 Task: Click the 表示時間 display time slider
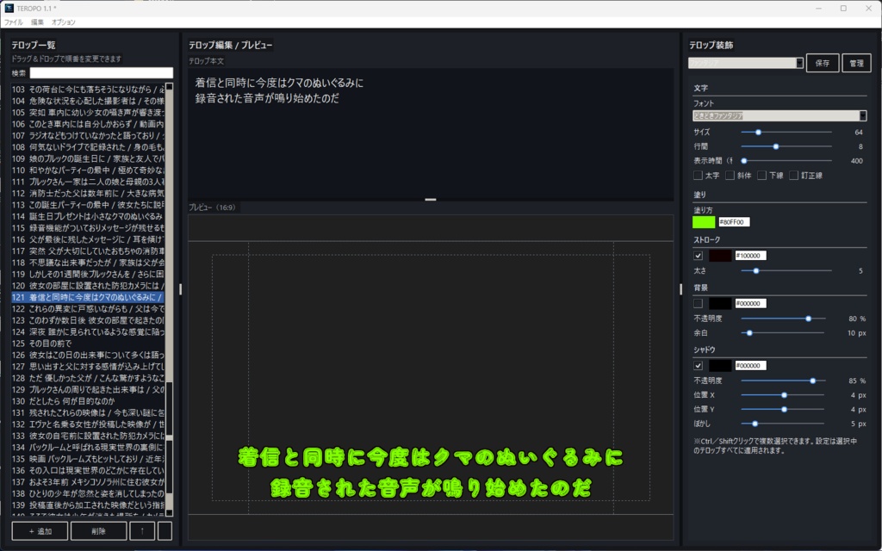(x=786, y=161)
